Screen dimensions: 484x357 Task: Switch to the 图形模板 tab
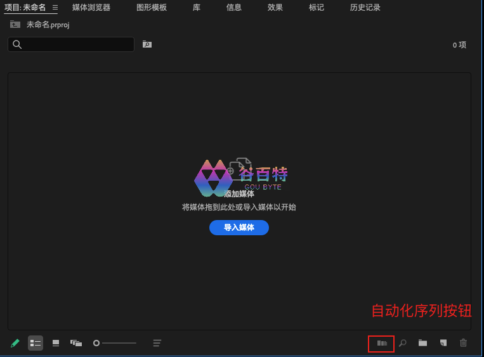(x=152, y=8)
